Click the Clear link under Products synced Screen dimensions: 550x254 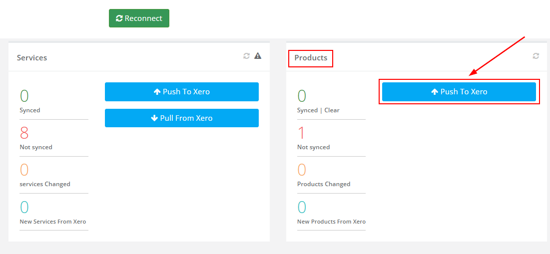point(332,110)
